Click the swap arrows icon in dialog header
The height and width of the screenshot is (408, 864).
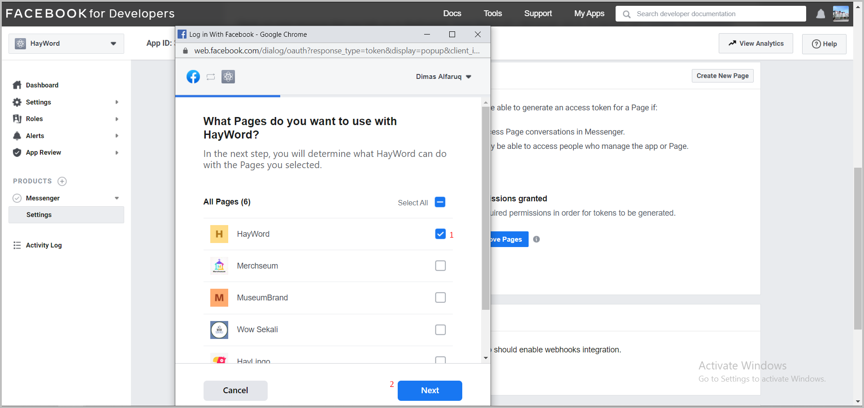tap(211, 77)
